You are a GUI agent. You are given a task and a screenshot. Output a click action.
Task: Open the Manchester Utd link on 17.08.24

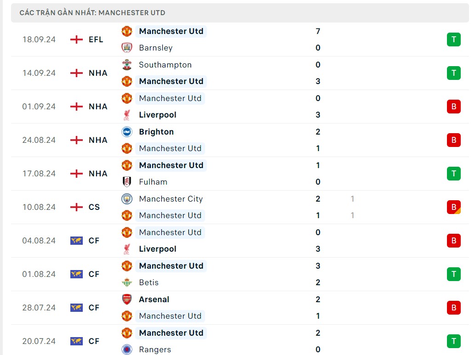(171, 165)
